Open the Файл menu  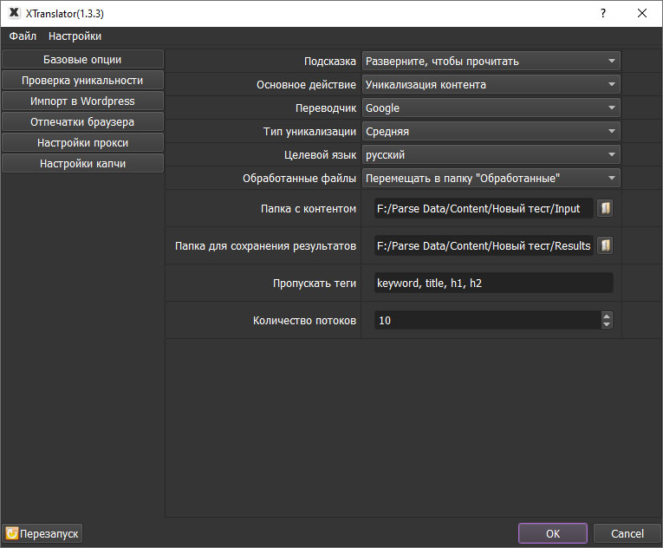point(23,36)
